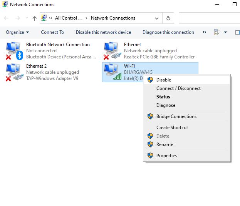Click shield icon beside Rename

point(150,144)
